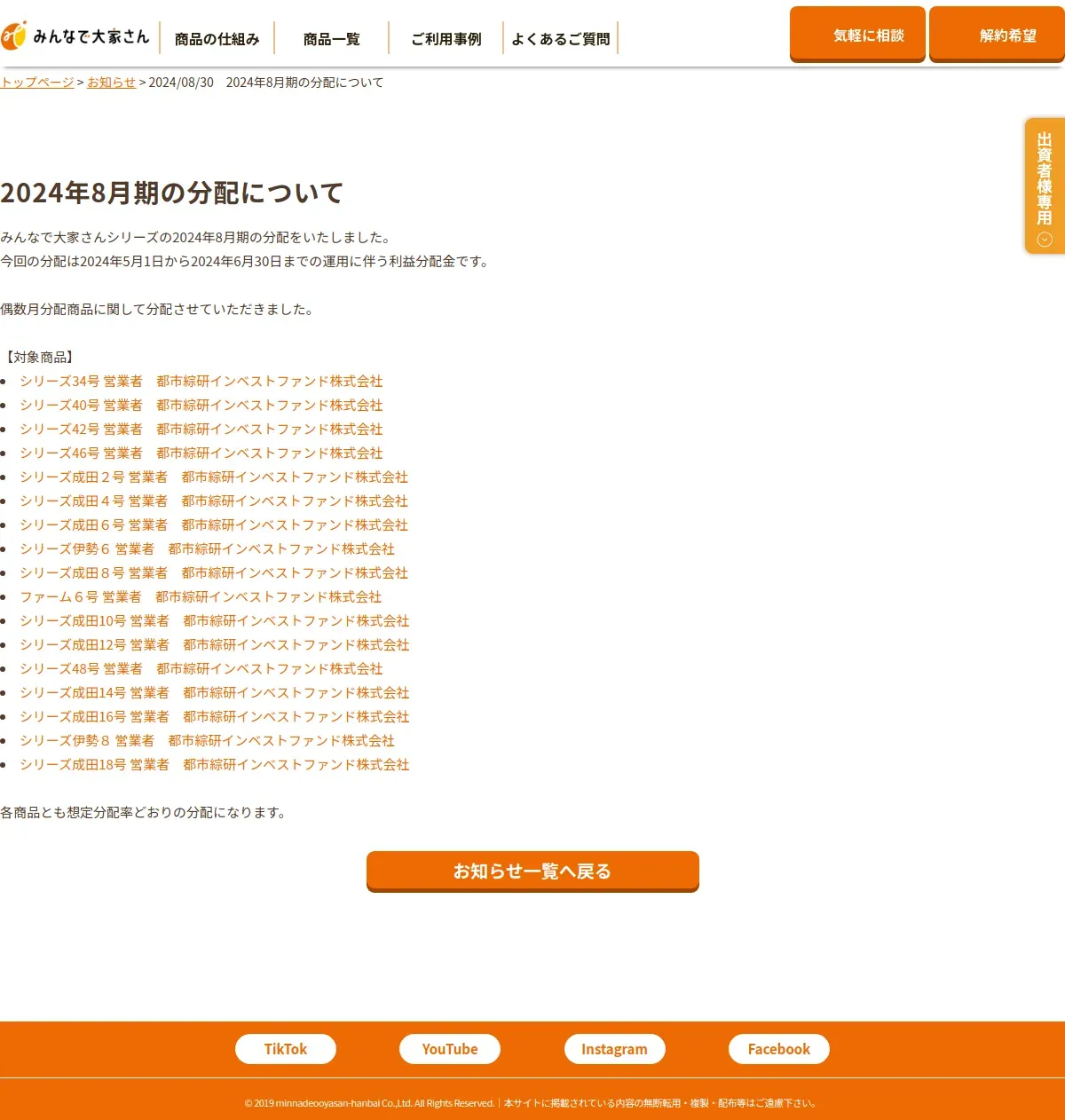Click the 気軽に相談 button
1065x1120 pixels.
(857, 35)
